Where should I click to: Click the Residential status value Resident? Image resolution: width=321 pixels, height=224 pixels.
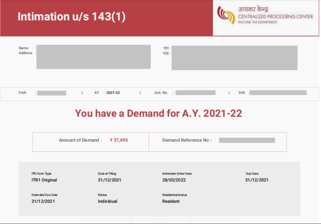[x=171, y=201]
